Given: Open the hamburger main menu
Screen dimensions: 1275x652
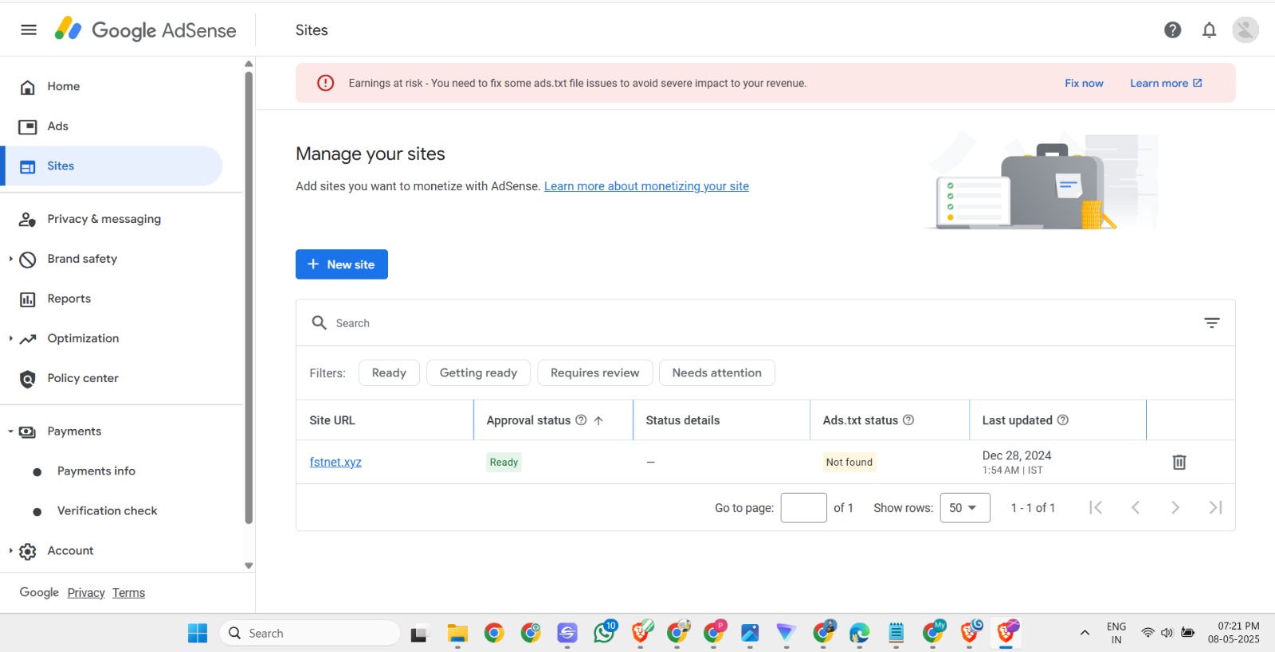Looking at the screenshot, I should tap(29, 29).
